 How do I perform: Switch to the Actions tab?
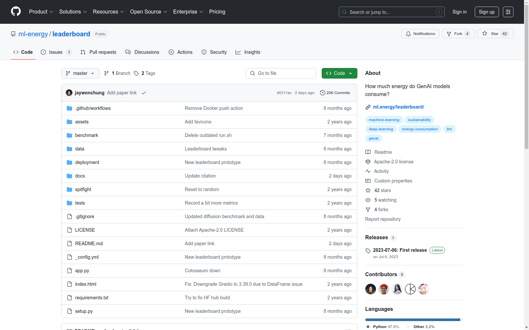(181, 52)
